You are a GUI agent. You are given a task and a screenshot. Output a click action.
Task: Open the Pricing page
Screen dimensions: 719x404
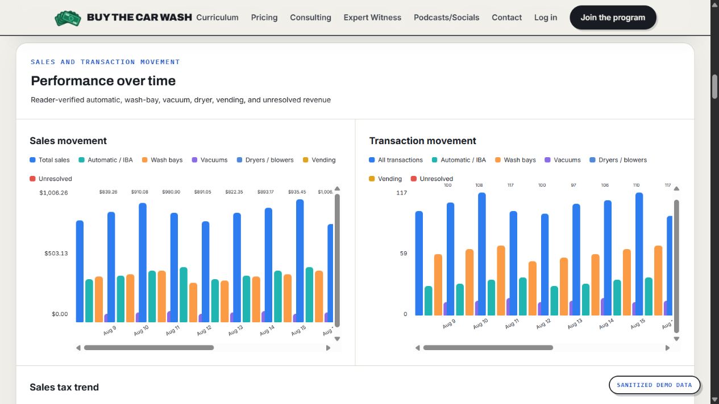(x=264, y=18)
